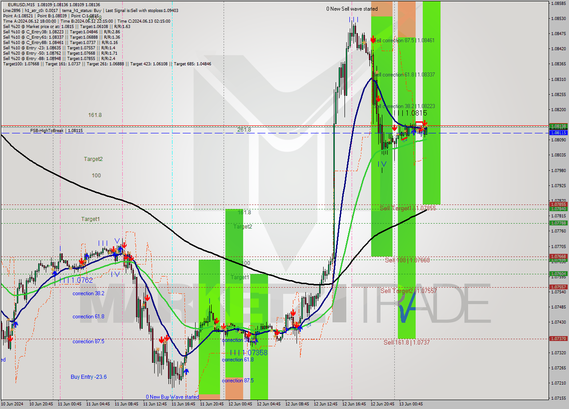Click the 1.07155 price scale tick
The width and height of the screenshot is (569, 409).
pos(558,398)
